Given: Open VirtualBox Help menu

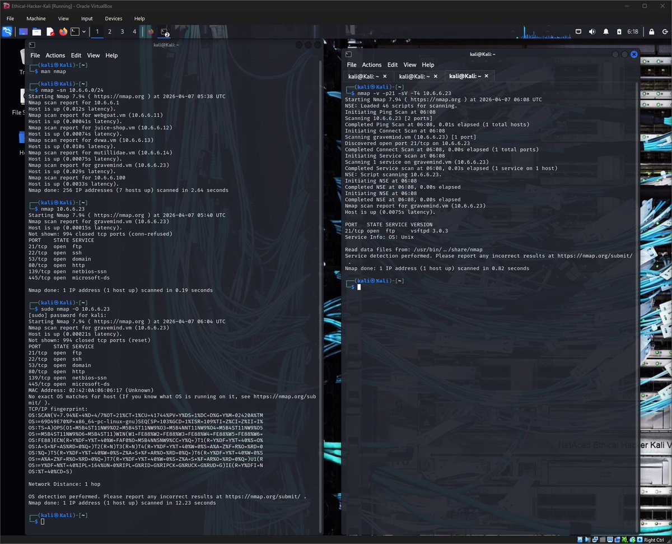Looking at the screenshot, I should click(x=139, y=18).
